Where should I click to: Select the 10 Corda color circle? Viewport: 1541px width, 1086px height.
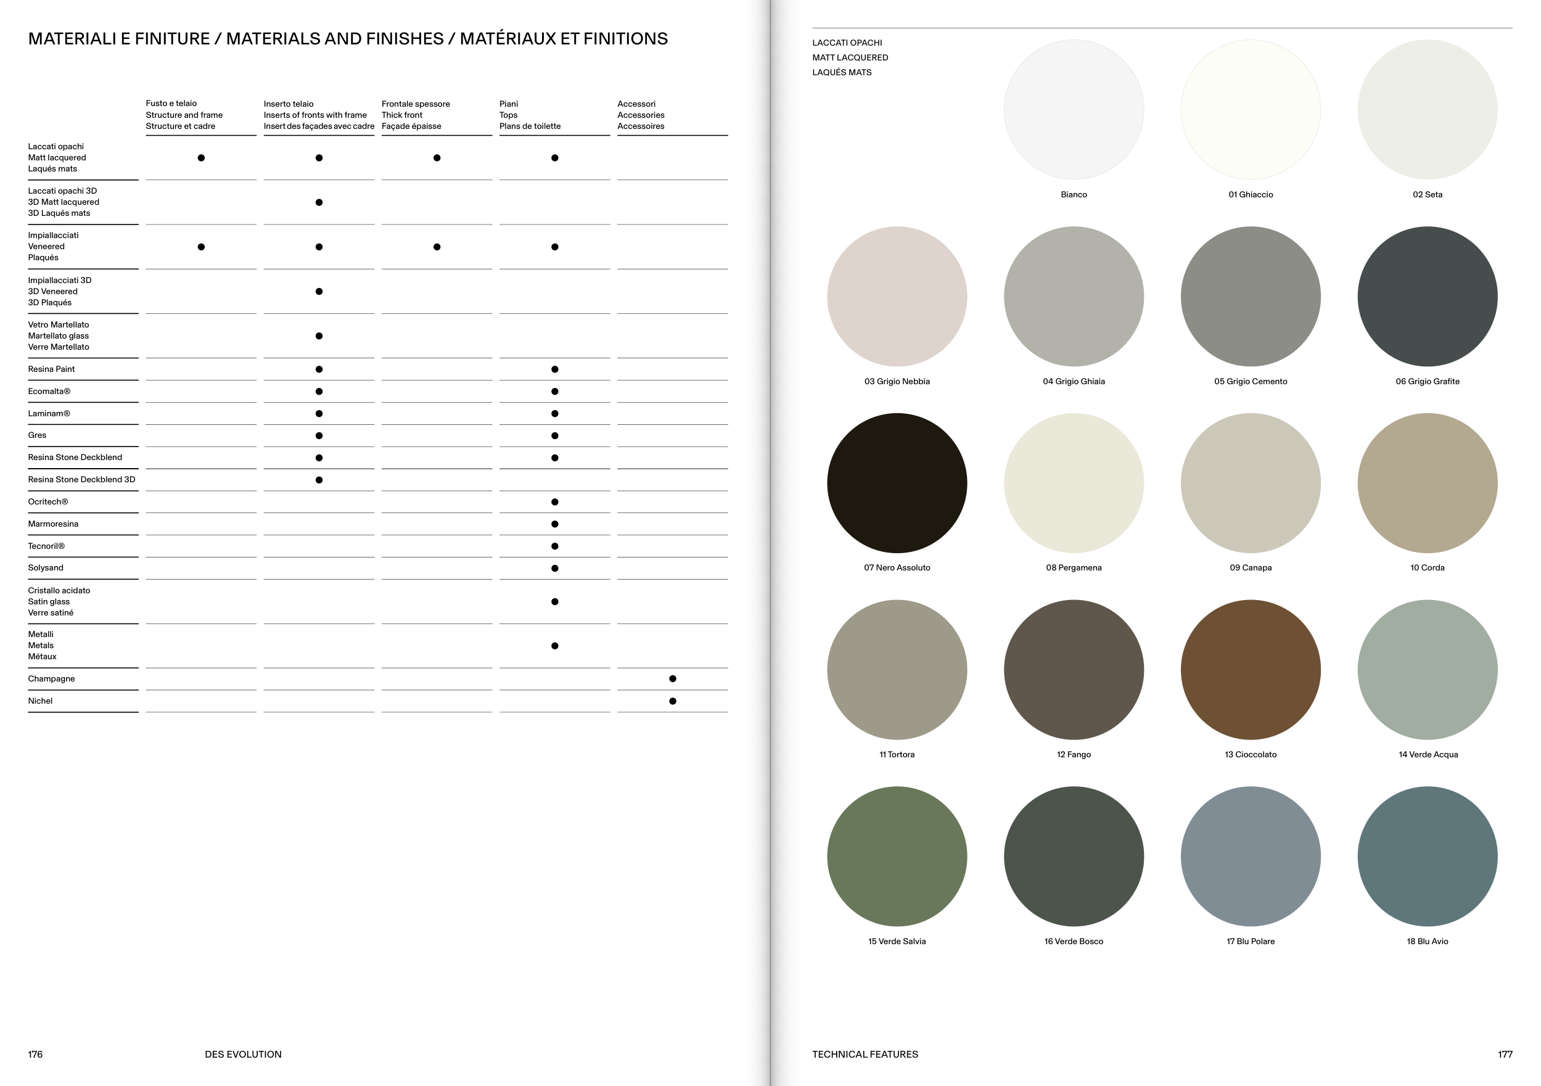1427,483
